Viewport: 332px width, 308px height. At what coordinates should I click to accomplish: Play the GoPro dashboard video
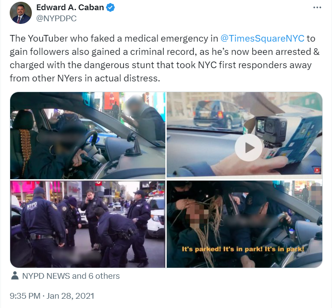coord(248,148)
